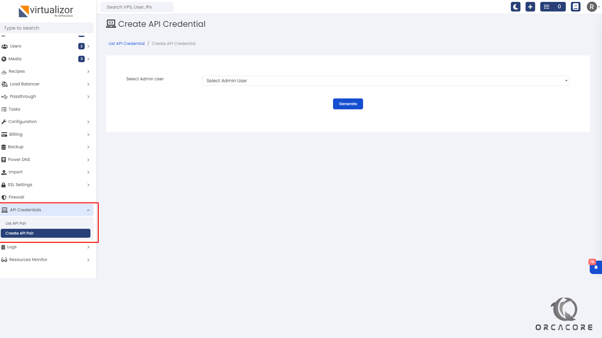Click the notification bell with 76 badge

tap(596, 267)
